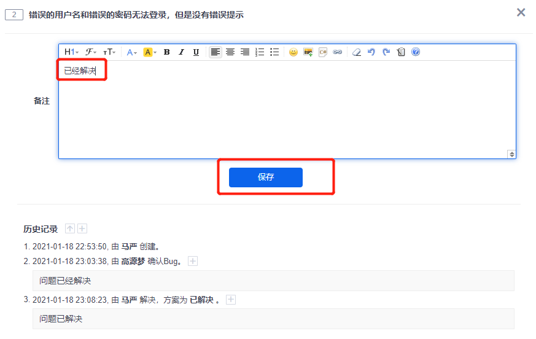
Task: Click inside the 备注 text area
Action: [x=287, y=111]
